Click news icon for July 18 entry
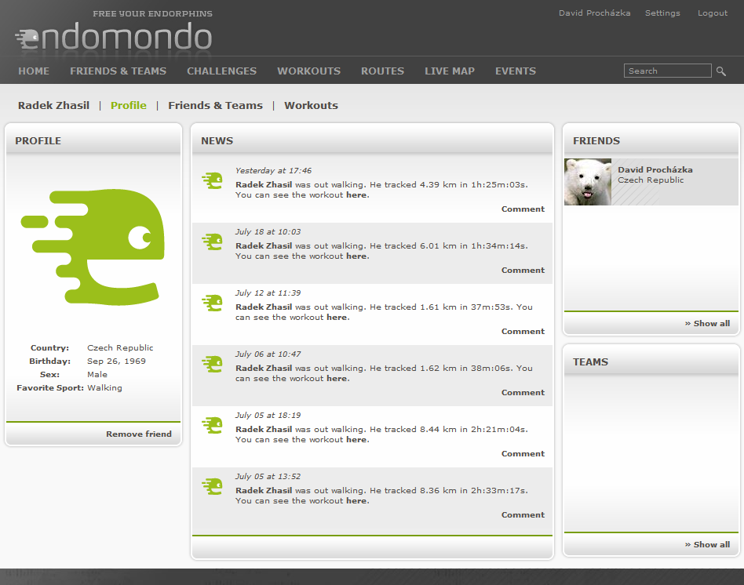Image resolution: width=744 pixels, height=585 pixels. click(x=212, y=242)
